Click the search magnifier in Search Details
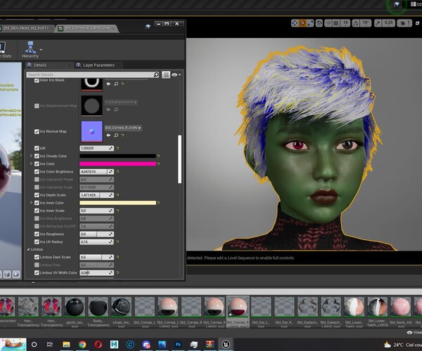Viewport: 422px width, 351px height. tap(156, 74)
